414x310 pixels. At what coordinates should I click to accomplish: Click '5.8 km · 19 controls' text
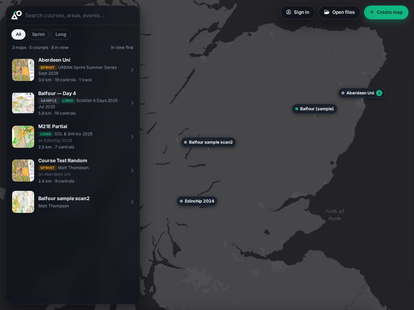[x=57, y=113]
